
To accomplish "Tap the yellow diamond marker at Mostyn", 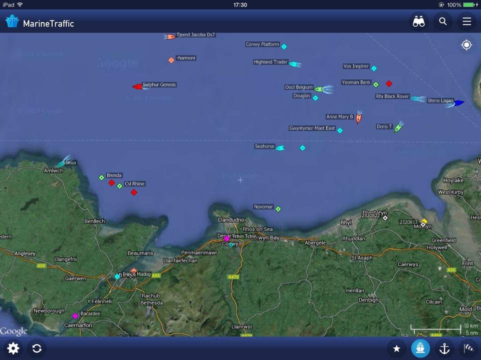I will pos(424,221).
